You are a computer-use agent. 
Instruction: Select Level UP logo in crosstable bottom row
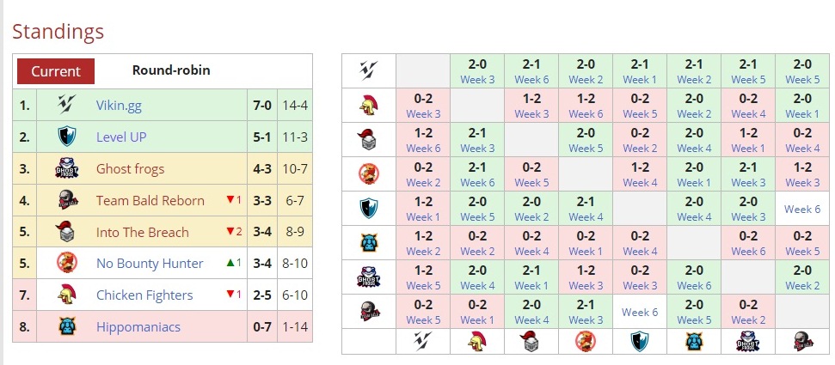[640, 341]
